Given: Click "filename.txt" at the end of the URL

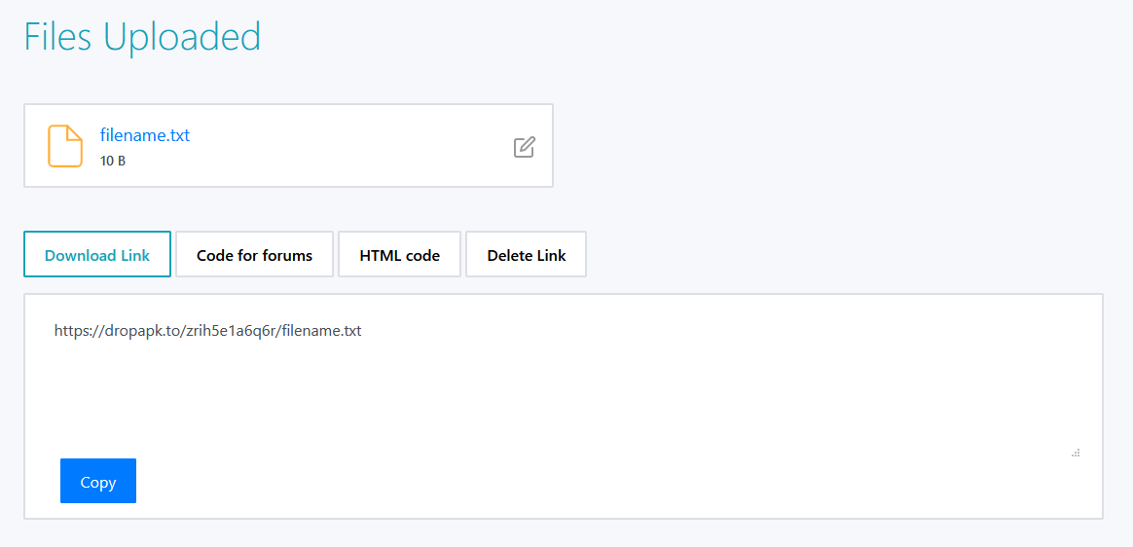Looking at the screenshot, I should (x=321, y=331).
